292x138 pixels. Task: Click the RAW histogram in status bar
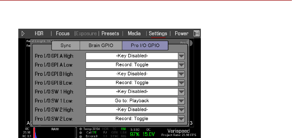coord(55,133)
